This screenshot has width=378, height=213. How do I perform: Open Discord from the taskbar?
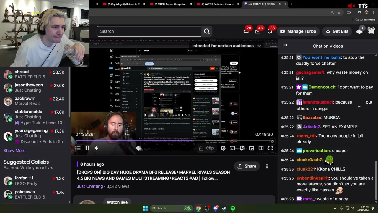[216, 208]
